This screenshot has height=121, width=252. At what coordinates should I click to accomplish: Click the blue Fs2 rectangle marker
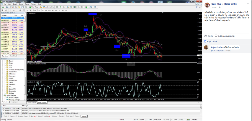tap(92, 14)
